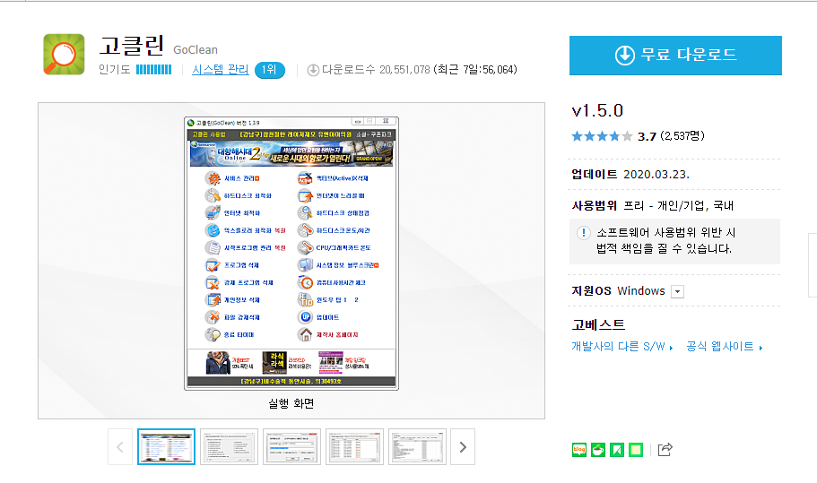Click 업데이트 UP icon in preview
817x483 pixels.
305,317
